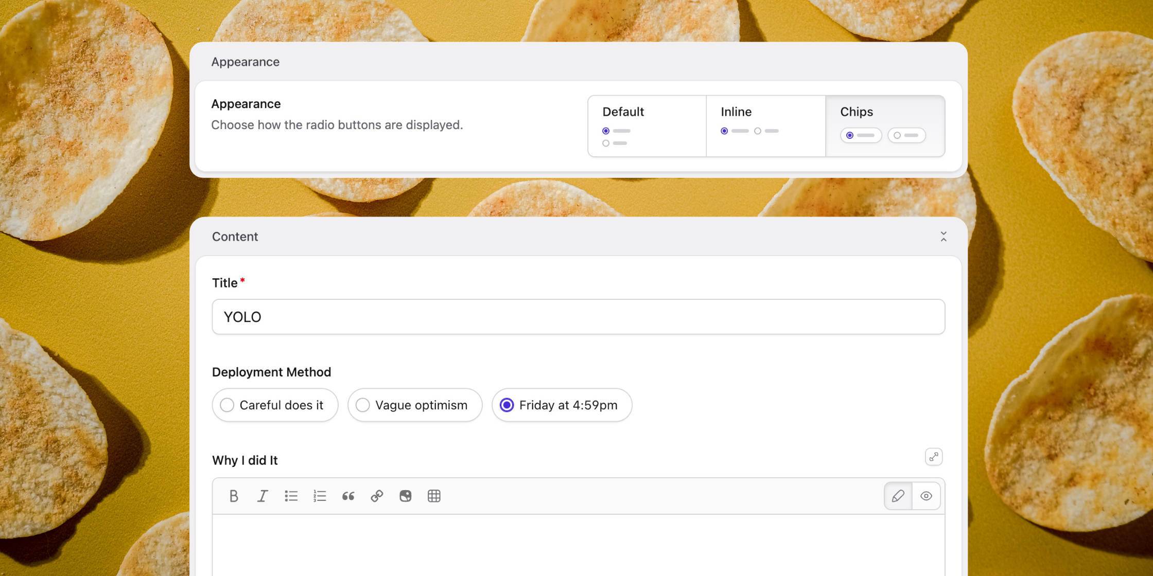Select the Careful does it option
The height and width of the screenshot is (576, 1153).
pos(275,405)
